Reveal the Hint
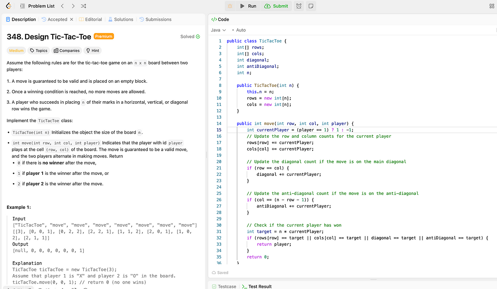 coord(92,50)
